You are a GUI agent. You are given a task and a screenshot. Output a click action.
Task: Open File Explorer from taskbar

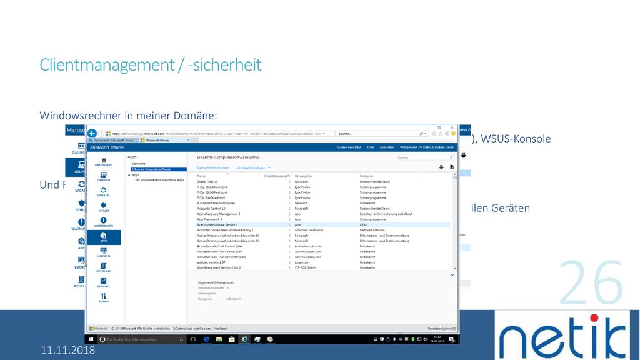point(219,339)
